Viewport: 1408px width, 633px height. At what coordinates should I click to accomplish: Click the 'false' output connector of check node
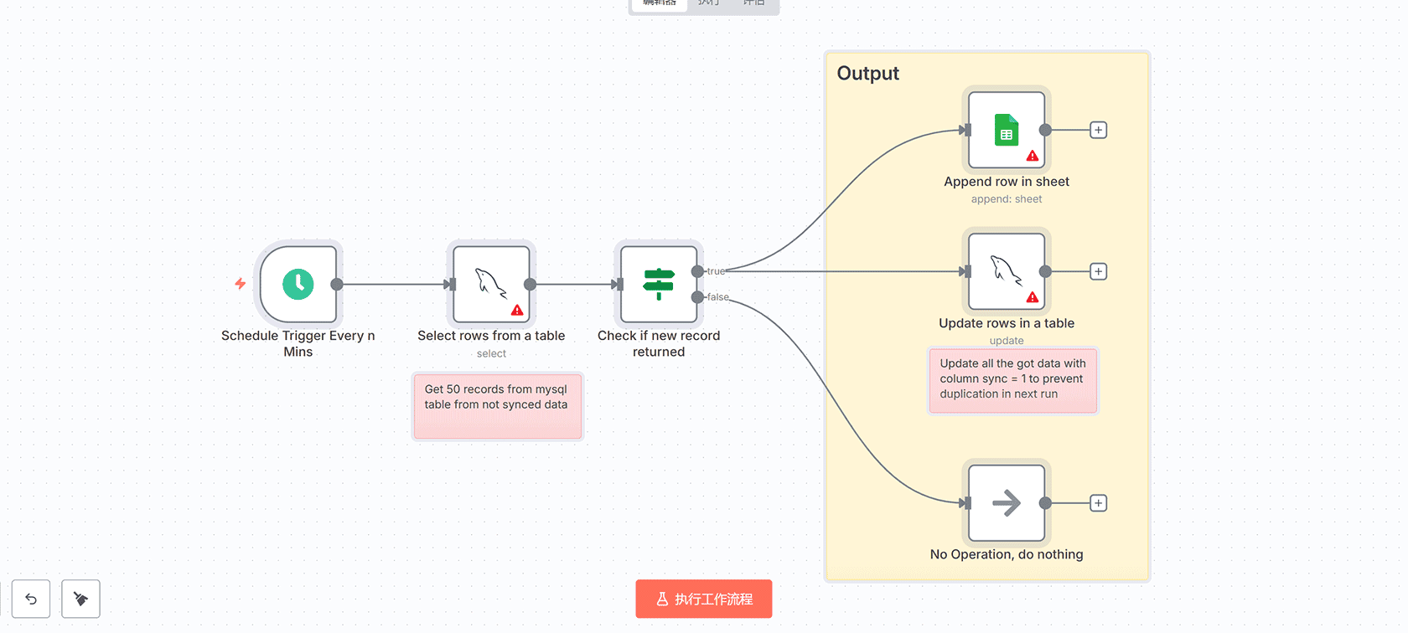[697, 297]
